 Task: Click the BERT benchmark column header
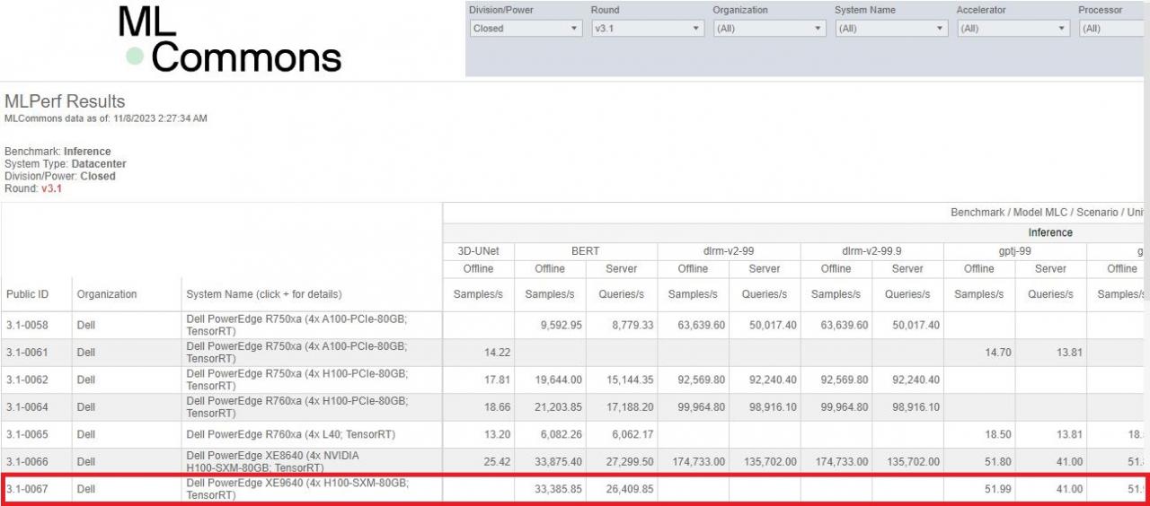click(x=586, y=251)
